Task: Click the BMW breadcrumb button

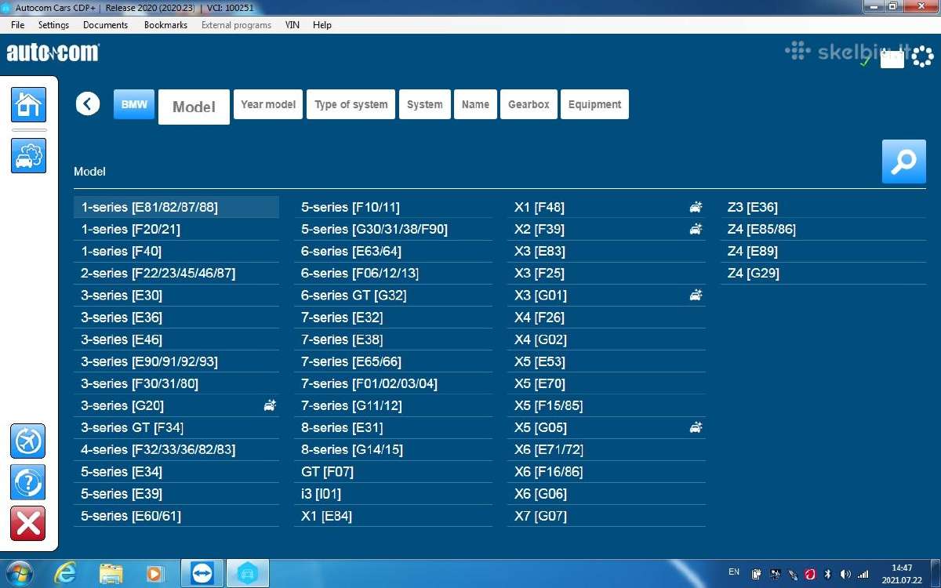Action: tap(134, 104)
